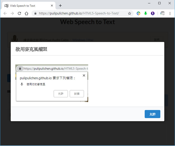The image size is (175, 146).
Task: Go to the home page via the house icon
Action: [26, 14]
